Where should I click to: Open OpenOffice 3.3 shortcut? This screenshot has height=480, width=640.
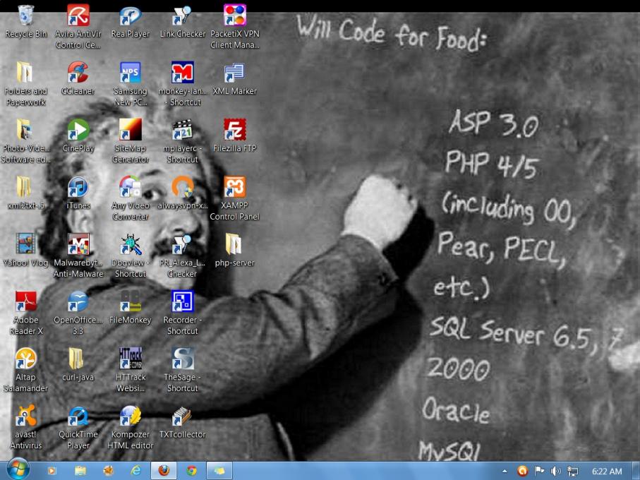point(78,301)
